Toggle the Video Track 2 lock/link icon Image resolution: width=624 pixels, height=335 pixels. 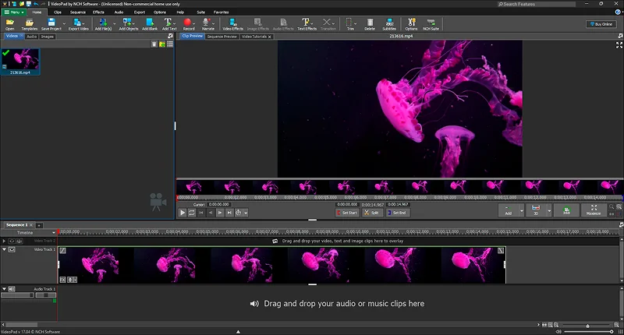pyautogui.click(x=19, y=241)
